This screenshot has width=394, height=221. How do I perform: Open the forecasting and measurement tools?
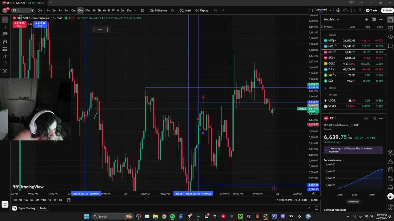[x=5, y=49]
